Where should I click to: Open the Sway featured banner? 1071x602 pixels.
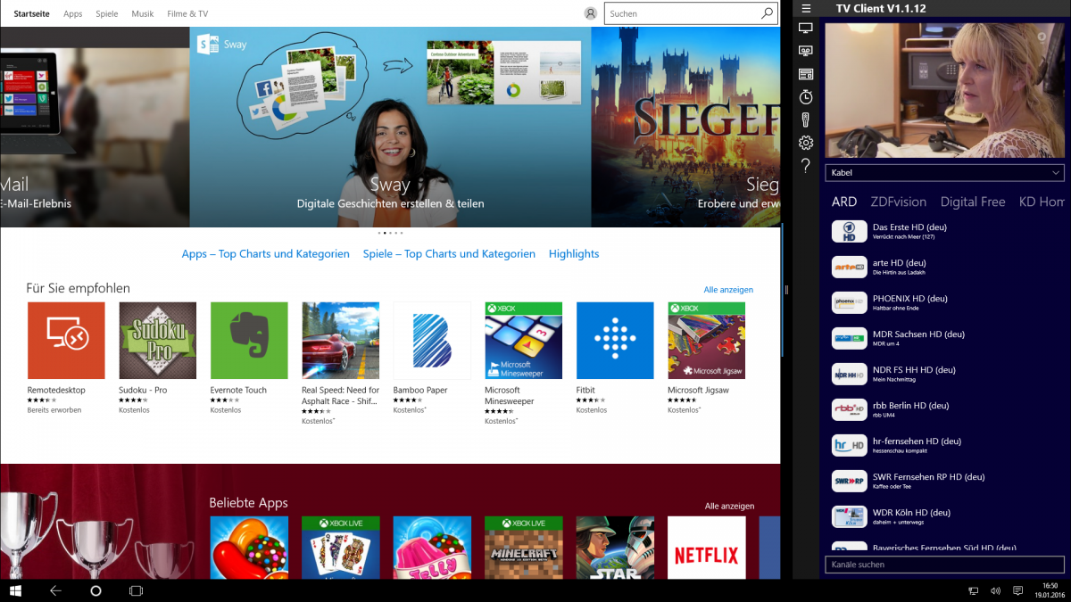[390, 127]
